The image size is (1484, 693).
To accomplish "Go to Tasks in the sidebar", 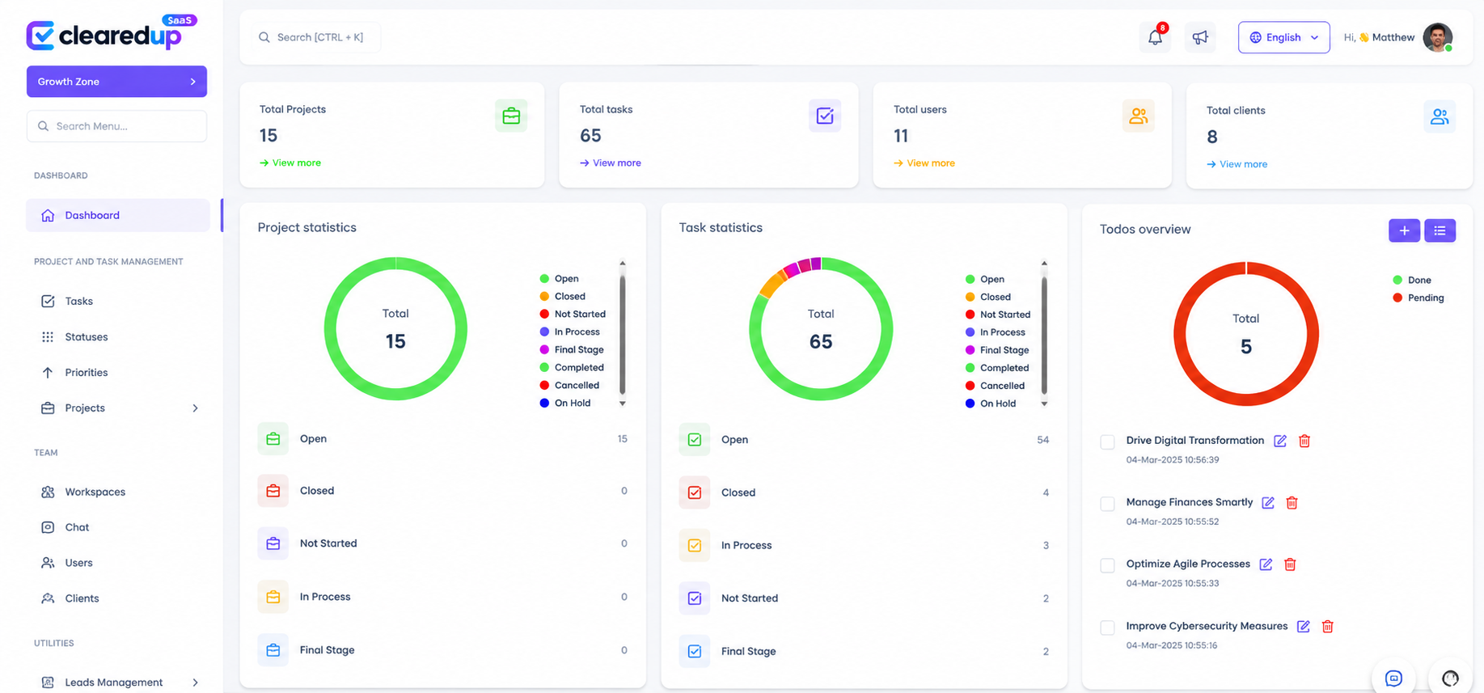I will [78, 302].
